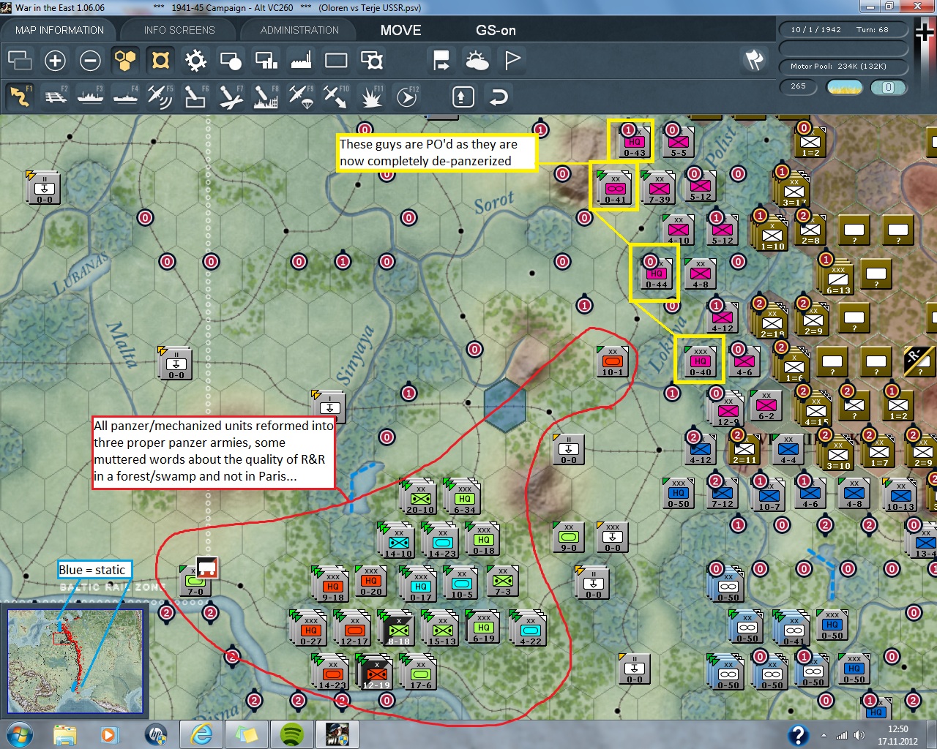
Task: Click the GS-on label
Action: point(496,30)
